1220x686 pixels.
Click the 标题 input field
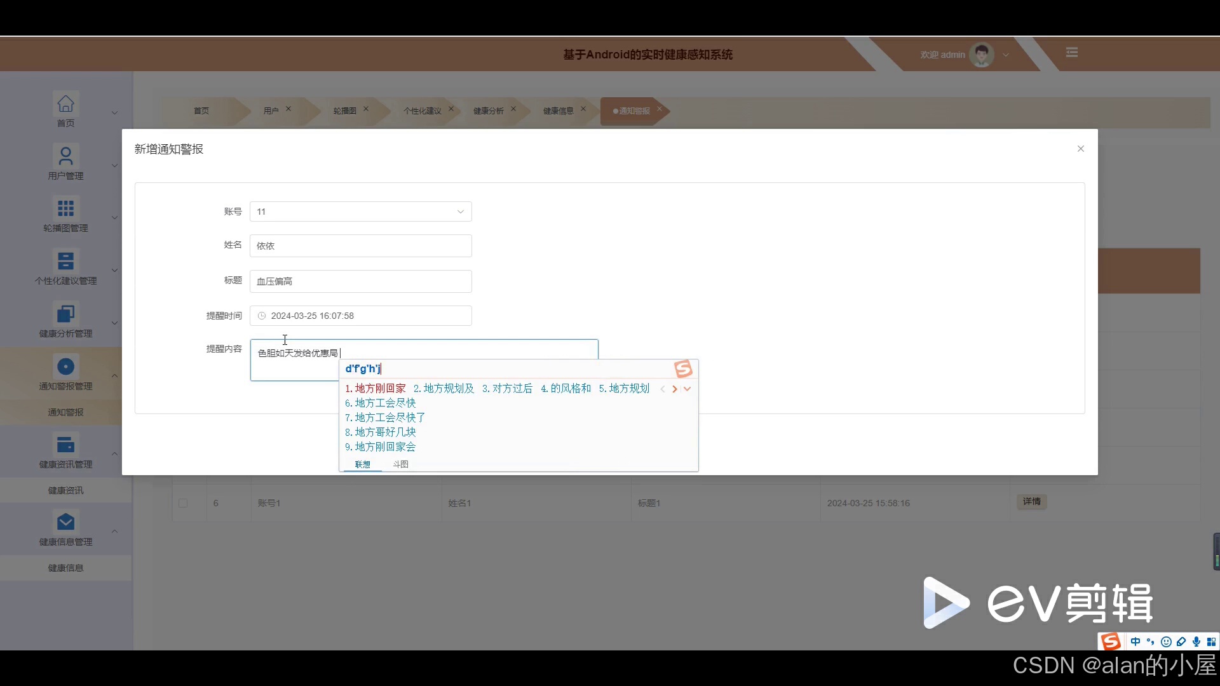[360, 281]
